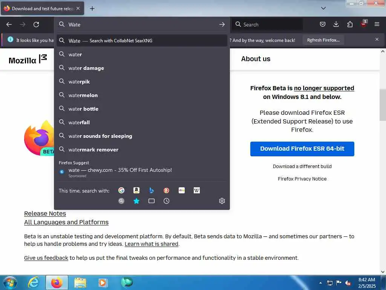Screen dimensions: 386x290
Task: Select the 'water bottle' suggestion
Action: [x=142, y=109]
